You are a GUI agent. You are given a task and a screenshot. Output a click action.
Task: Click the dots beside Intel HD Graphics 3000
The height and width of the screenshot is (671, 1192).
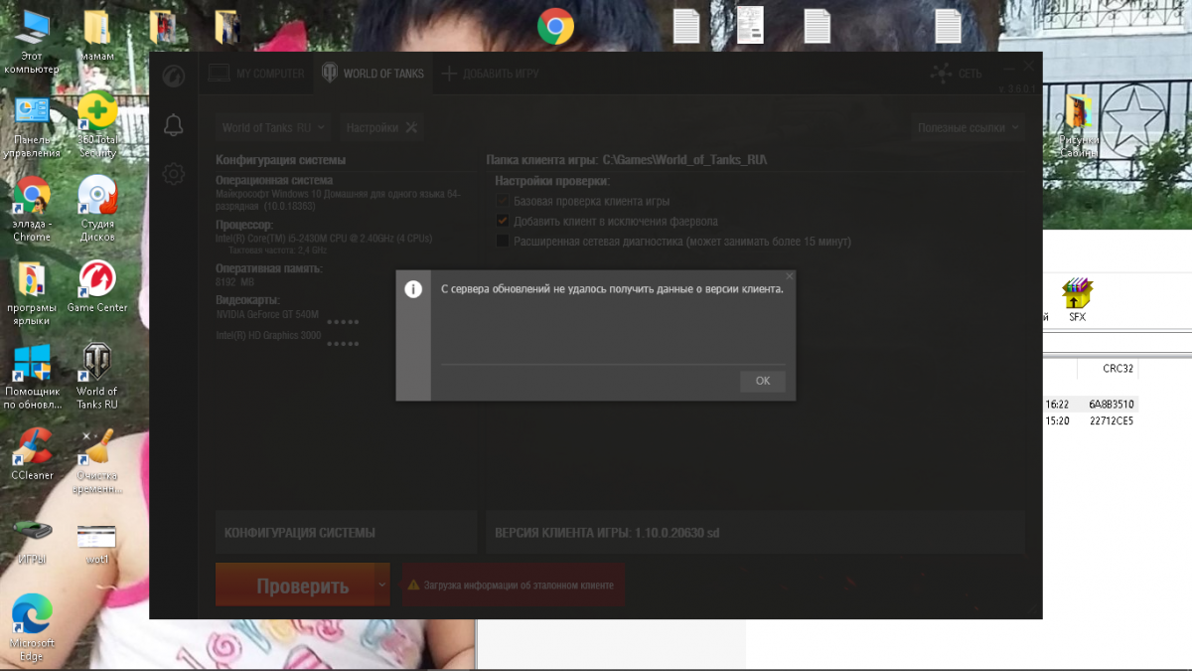tap(343, 344)
